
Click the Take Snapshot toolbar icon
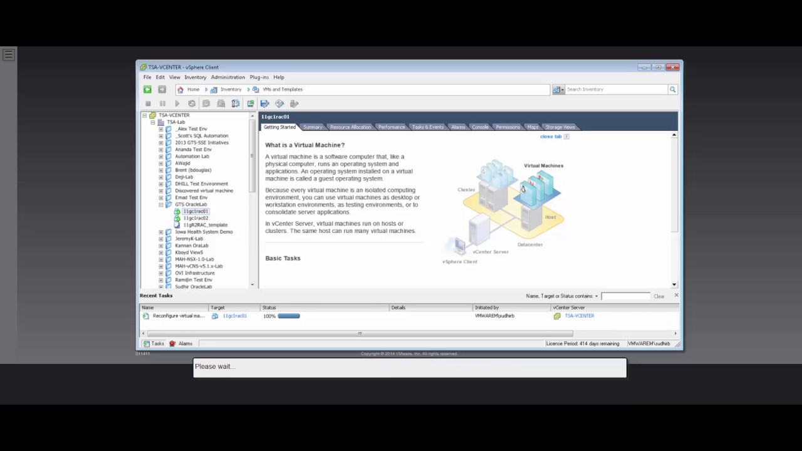206,103
